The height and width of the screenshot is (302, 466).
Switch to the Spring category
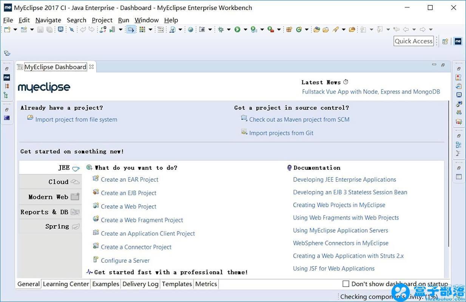point(50,226)
